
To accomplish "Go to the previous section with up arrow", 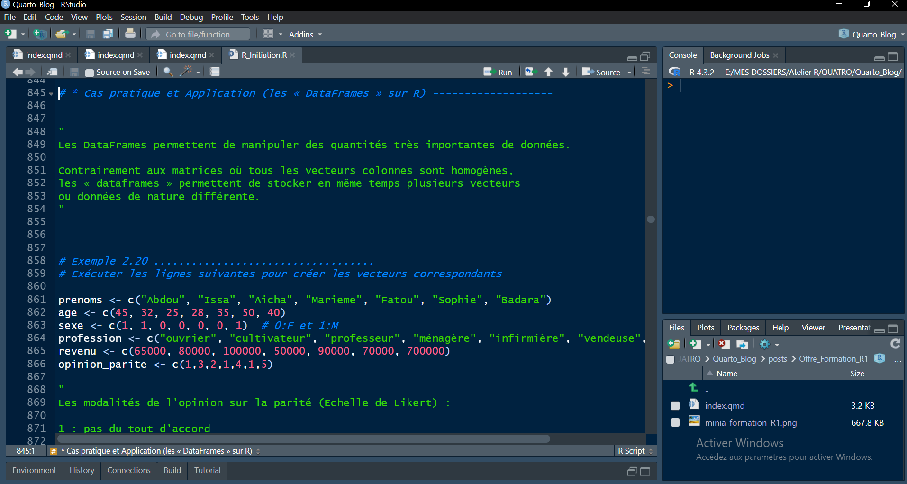I will pos(548,72).
